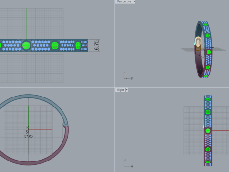
Task: Select the 57.00 dimension text
Action: (29, 136)
